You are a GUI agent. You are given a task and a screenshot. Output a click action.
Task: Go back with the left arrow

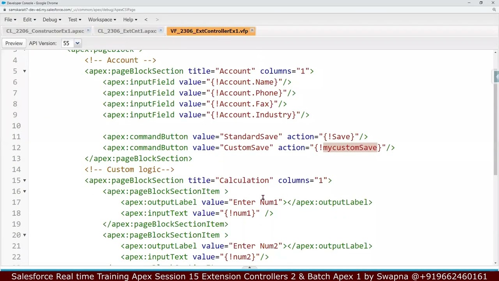[x=146, y=20]
